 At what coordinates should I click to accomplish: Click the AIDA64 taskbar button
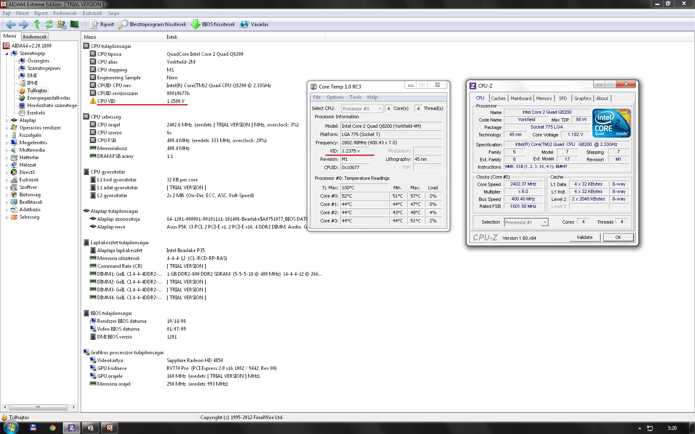point(109,428)
